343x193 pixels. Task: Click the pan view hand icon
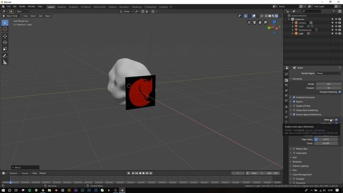tap(260, 23)
